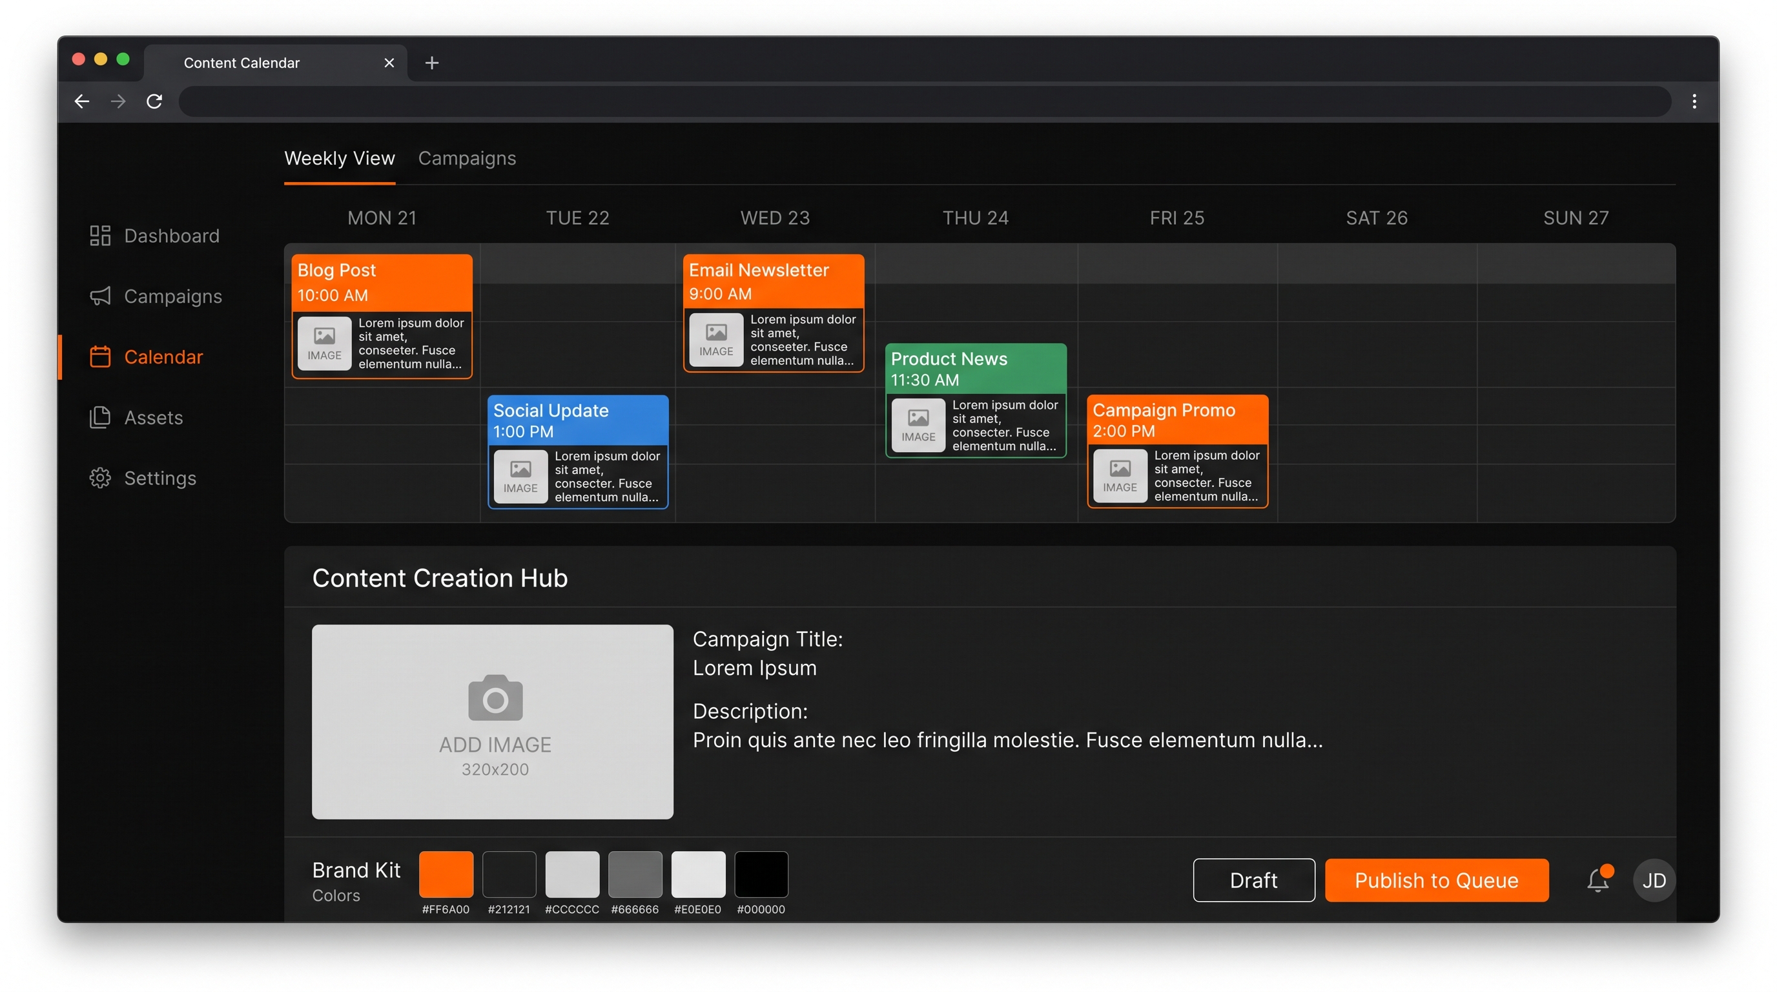The height and width of the screenshot is (992, 1777).
Task: Click the Calendar icon in sidebar
Action: (100, 356)
